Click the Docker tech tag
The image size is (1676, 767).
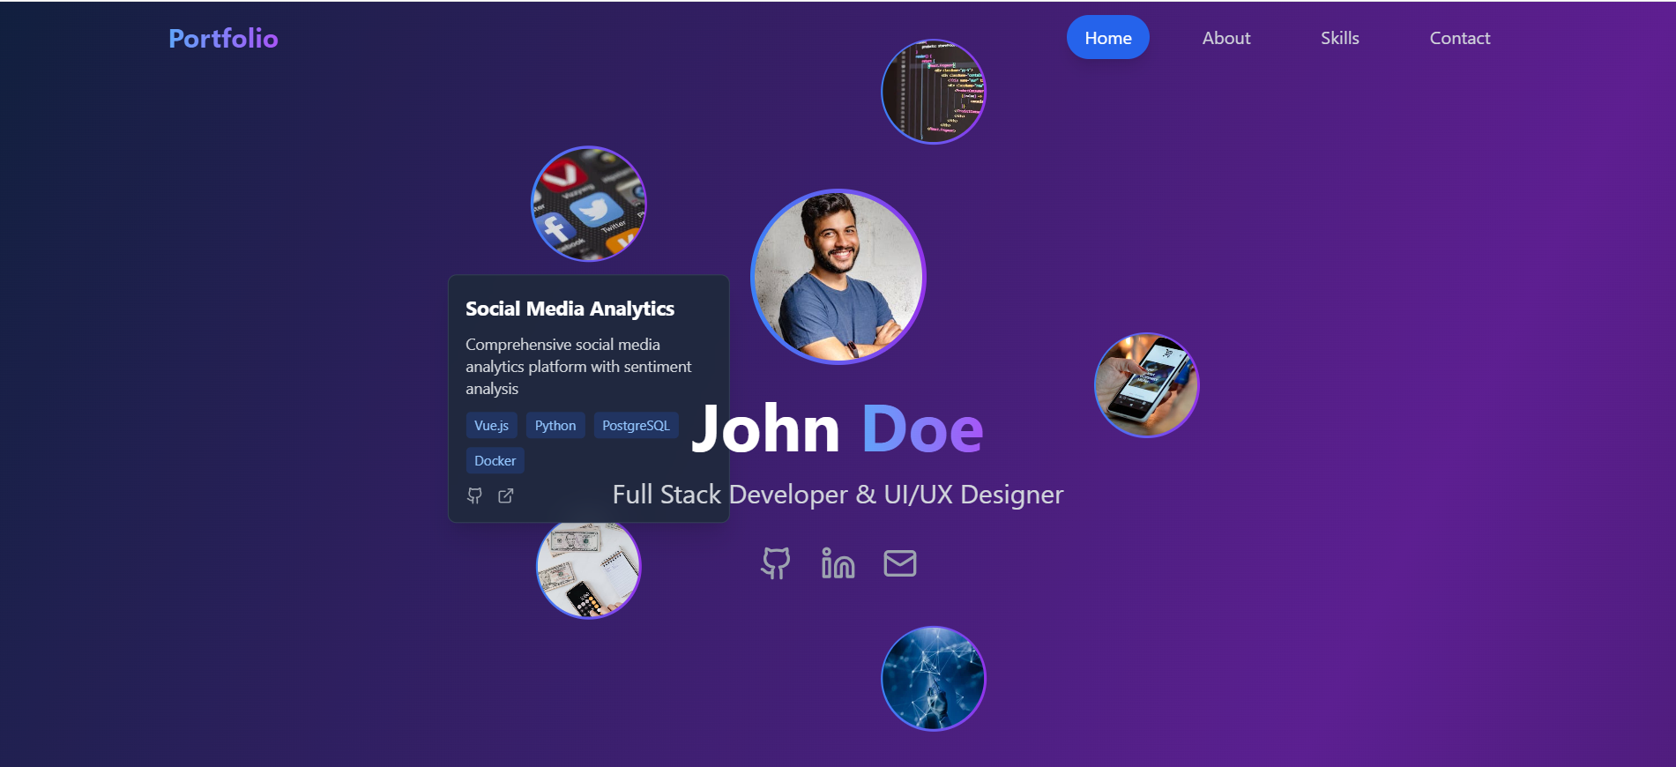495,460
